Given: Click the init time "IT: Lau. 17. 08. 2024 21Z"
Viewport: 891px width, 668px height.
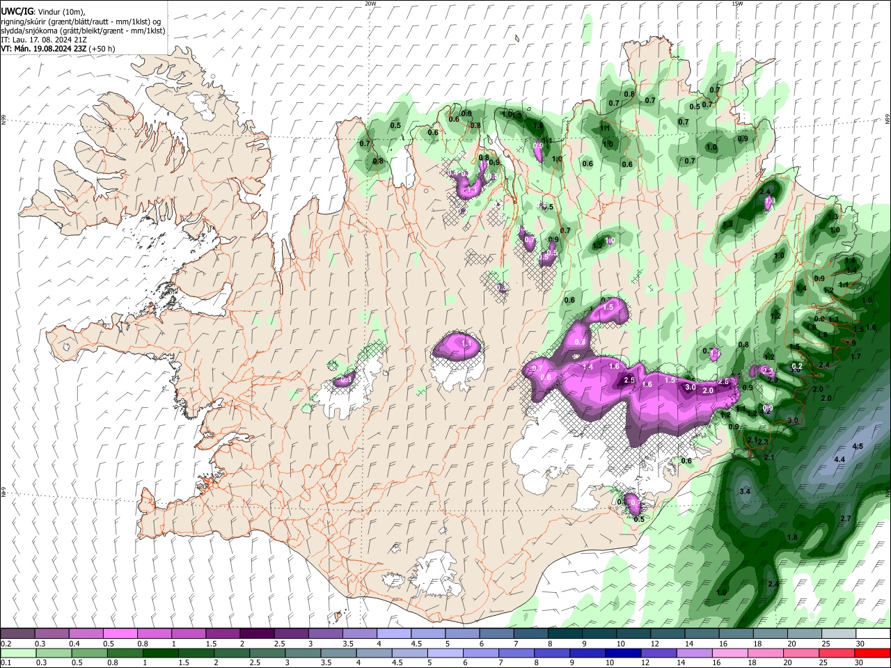Looking at the screenshot, I should pos(43,40).
